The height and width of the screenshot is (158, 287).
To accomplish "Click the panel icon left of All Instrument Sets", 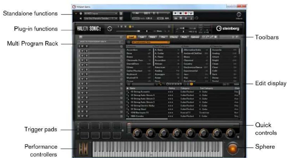I will [x=128, y=42].
